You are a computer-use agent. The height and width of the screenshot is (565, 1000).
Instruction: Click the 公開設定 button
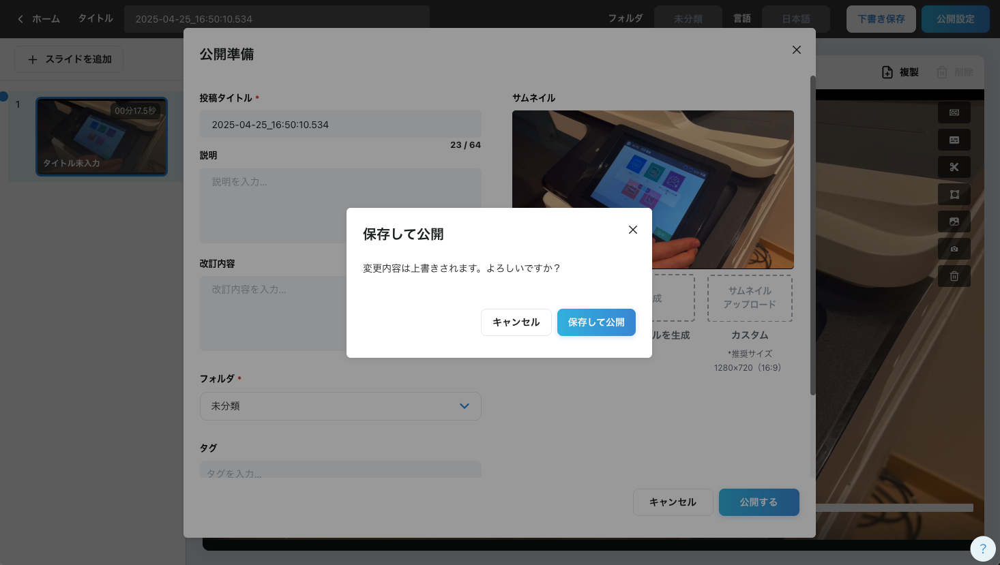point(956,19)
